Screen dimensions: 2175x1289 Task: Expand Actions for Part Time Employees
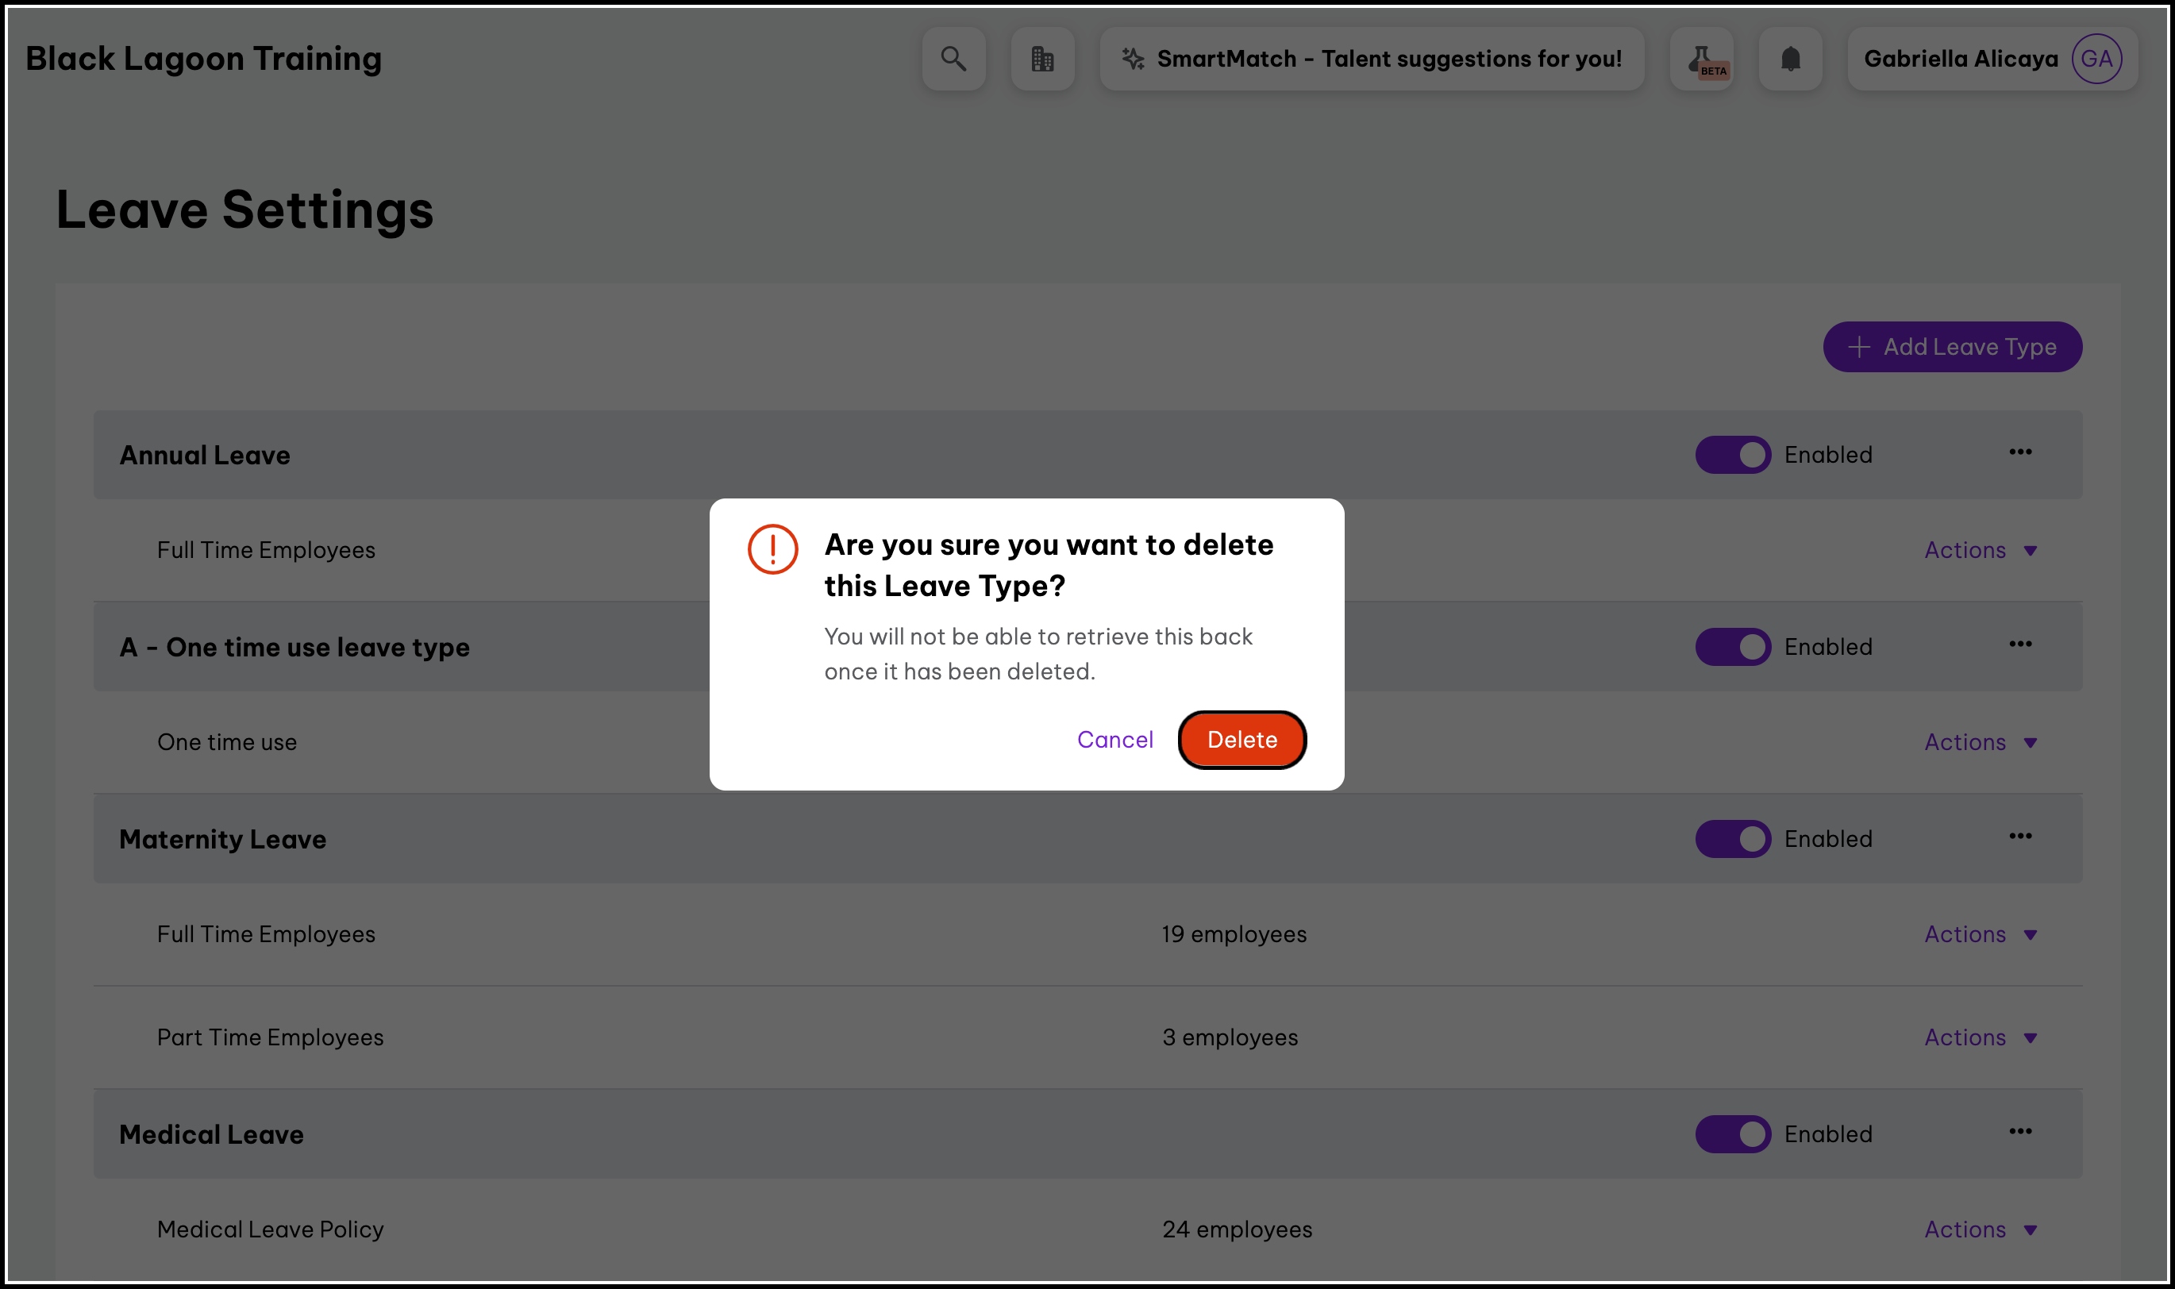coord(1980,1038)
